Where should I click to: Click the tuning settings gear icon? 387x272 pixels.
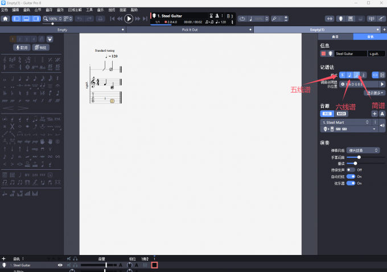pyautogui.click(x=343, y=84)
